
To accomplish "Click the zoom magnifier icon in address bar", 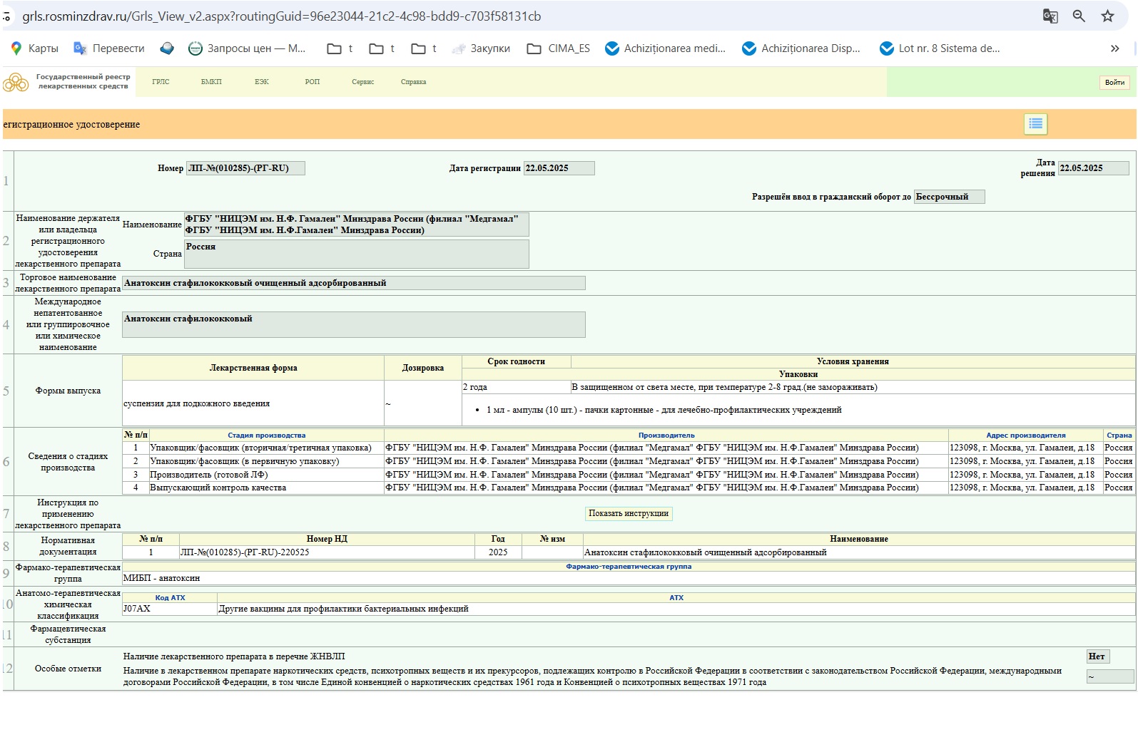I will tap(1079, 16).
